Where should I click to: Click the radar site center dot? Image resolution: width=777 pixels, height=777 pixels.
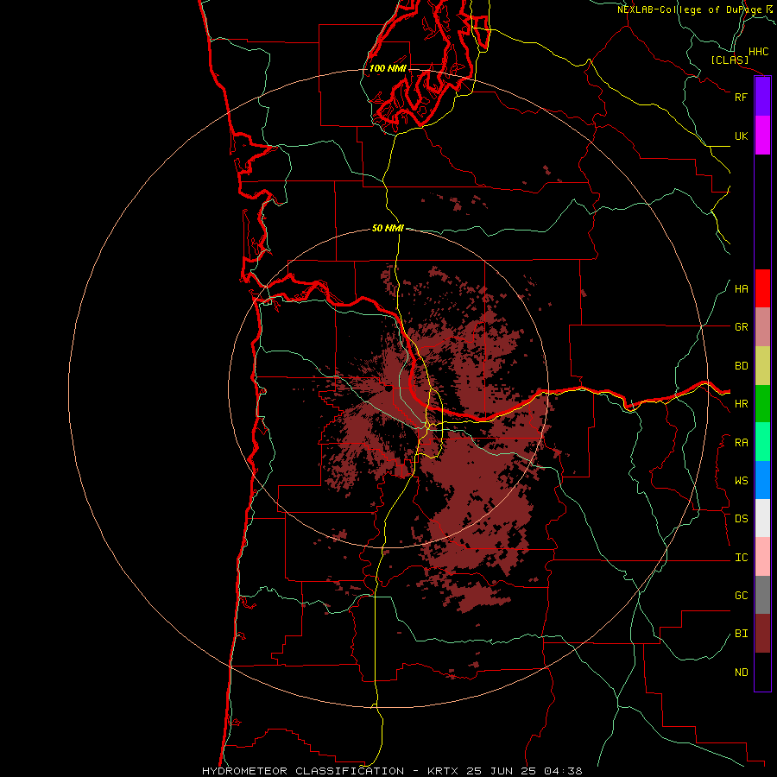point(388,389)
